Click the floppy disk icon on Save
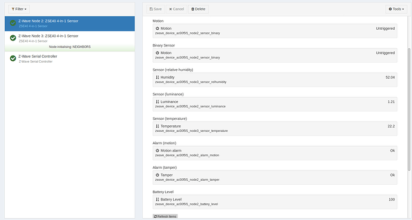Screen dimensions: 412x220 tap(151, 9)
